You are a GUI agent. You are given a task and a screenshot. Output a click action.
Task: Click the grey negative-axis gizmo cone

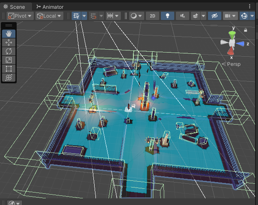225,42
